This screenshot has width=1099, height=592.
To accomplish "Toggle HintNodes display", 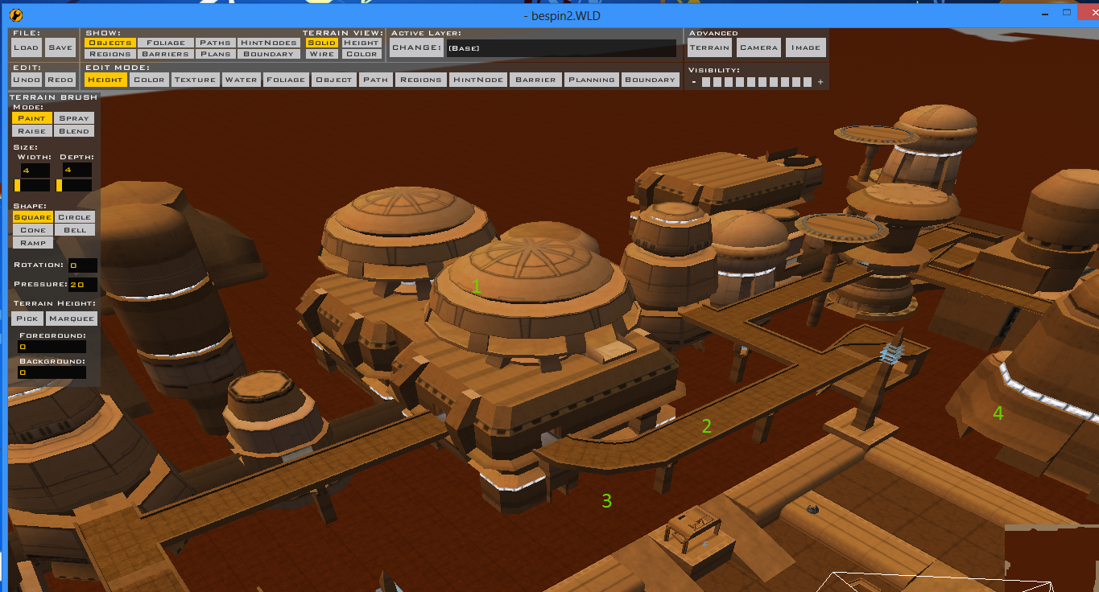I will [268, 43].
